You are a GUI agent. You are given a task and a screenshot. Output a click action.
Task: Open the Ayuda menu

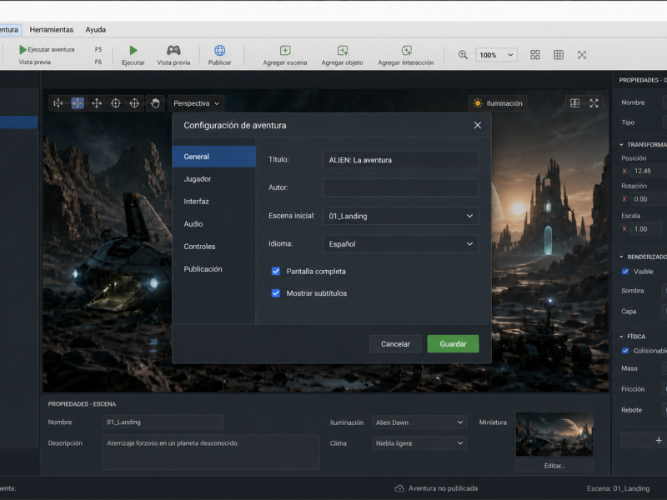(96, 30)
